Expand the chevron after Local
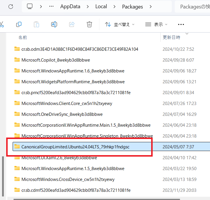 tap(114, 6)
